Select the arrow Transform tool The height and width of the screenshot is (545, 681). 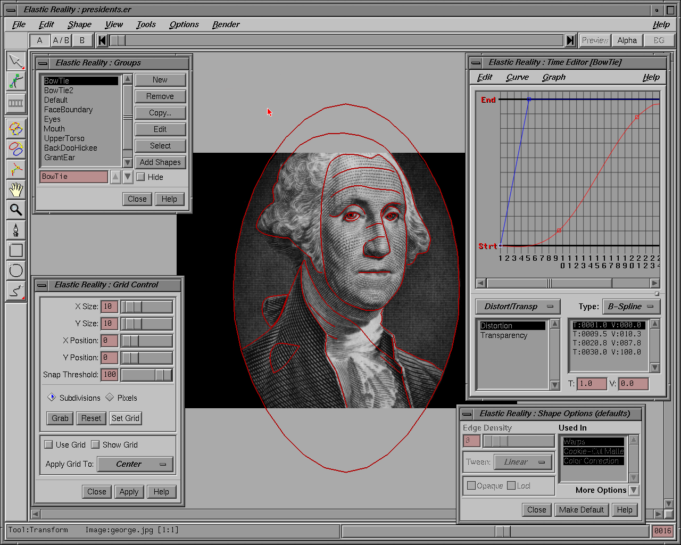coord(16,61)
